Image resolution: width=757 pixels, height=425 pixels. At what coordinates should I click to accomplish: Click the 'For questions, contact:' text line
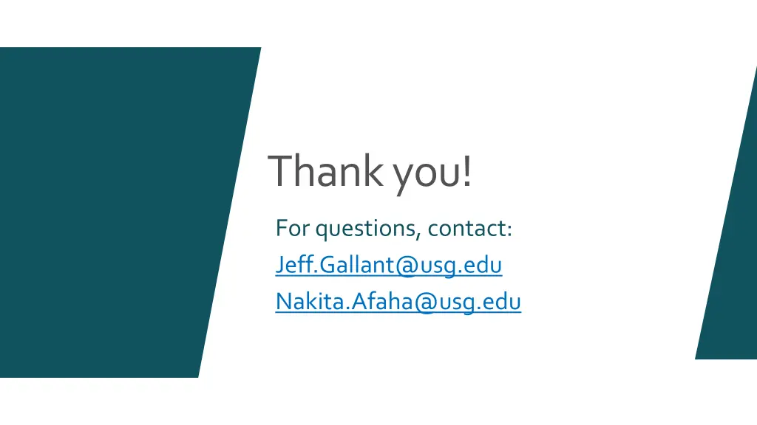pos(393,229)
